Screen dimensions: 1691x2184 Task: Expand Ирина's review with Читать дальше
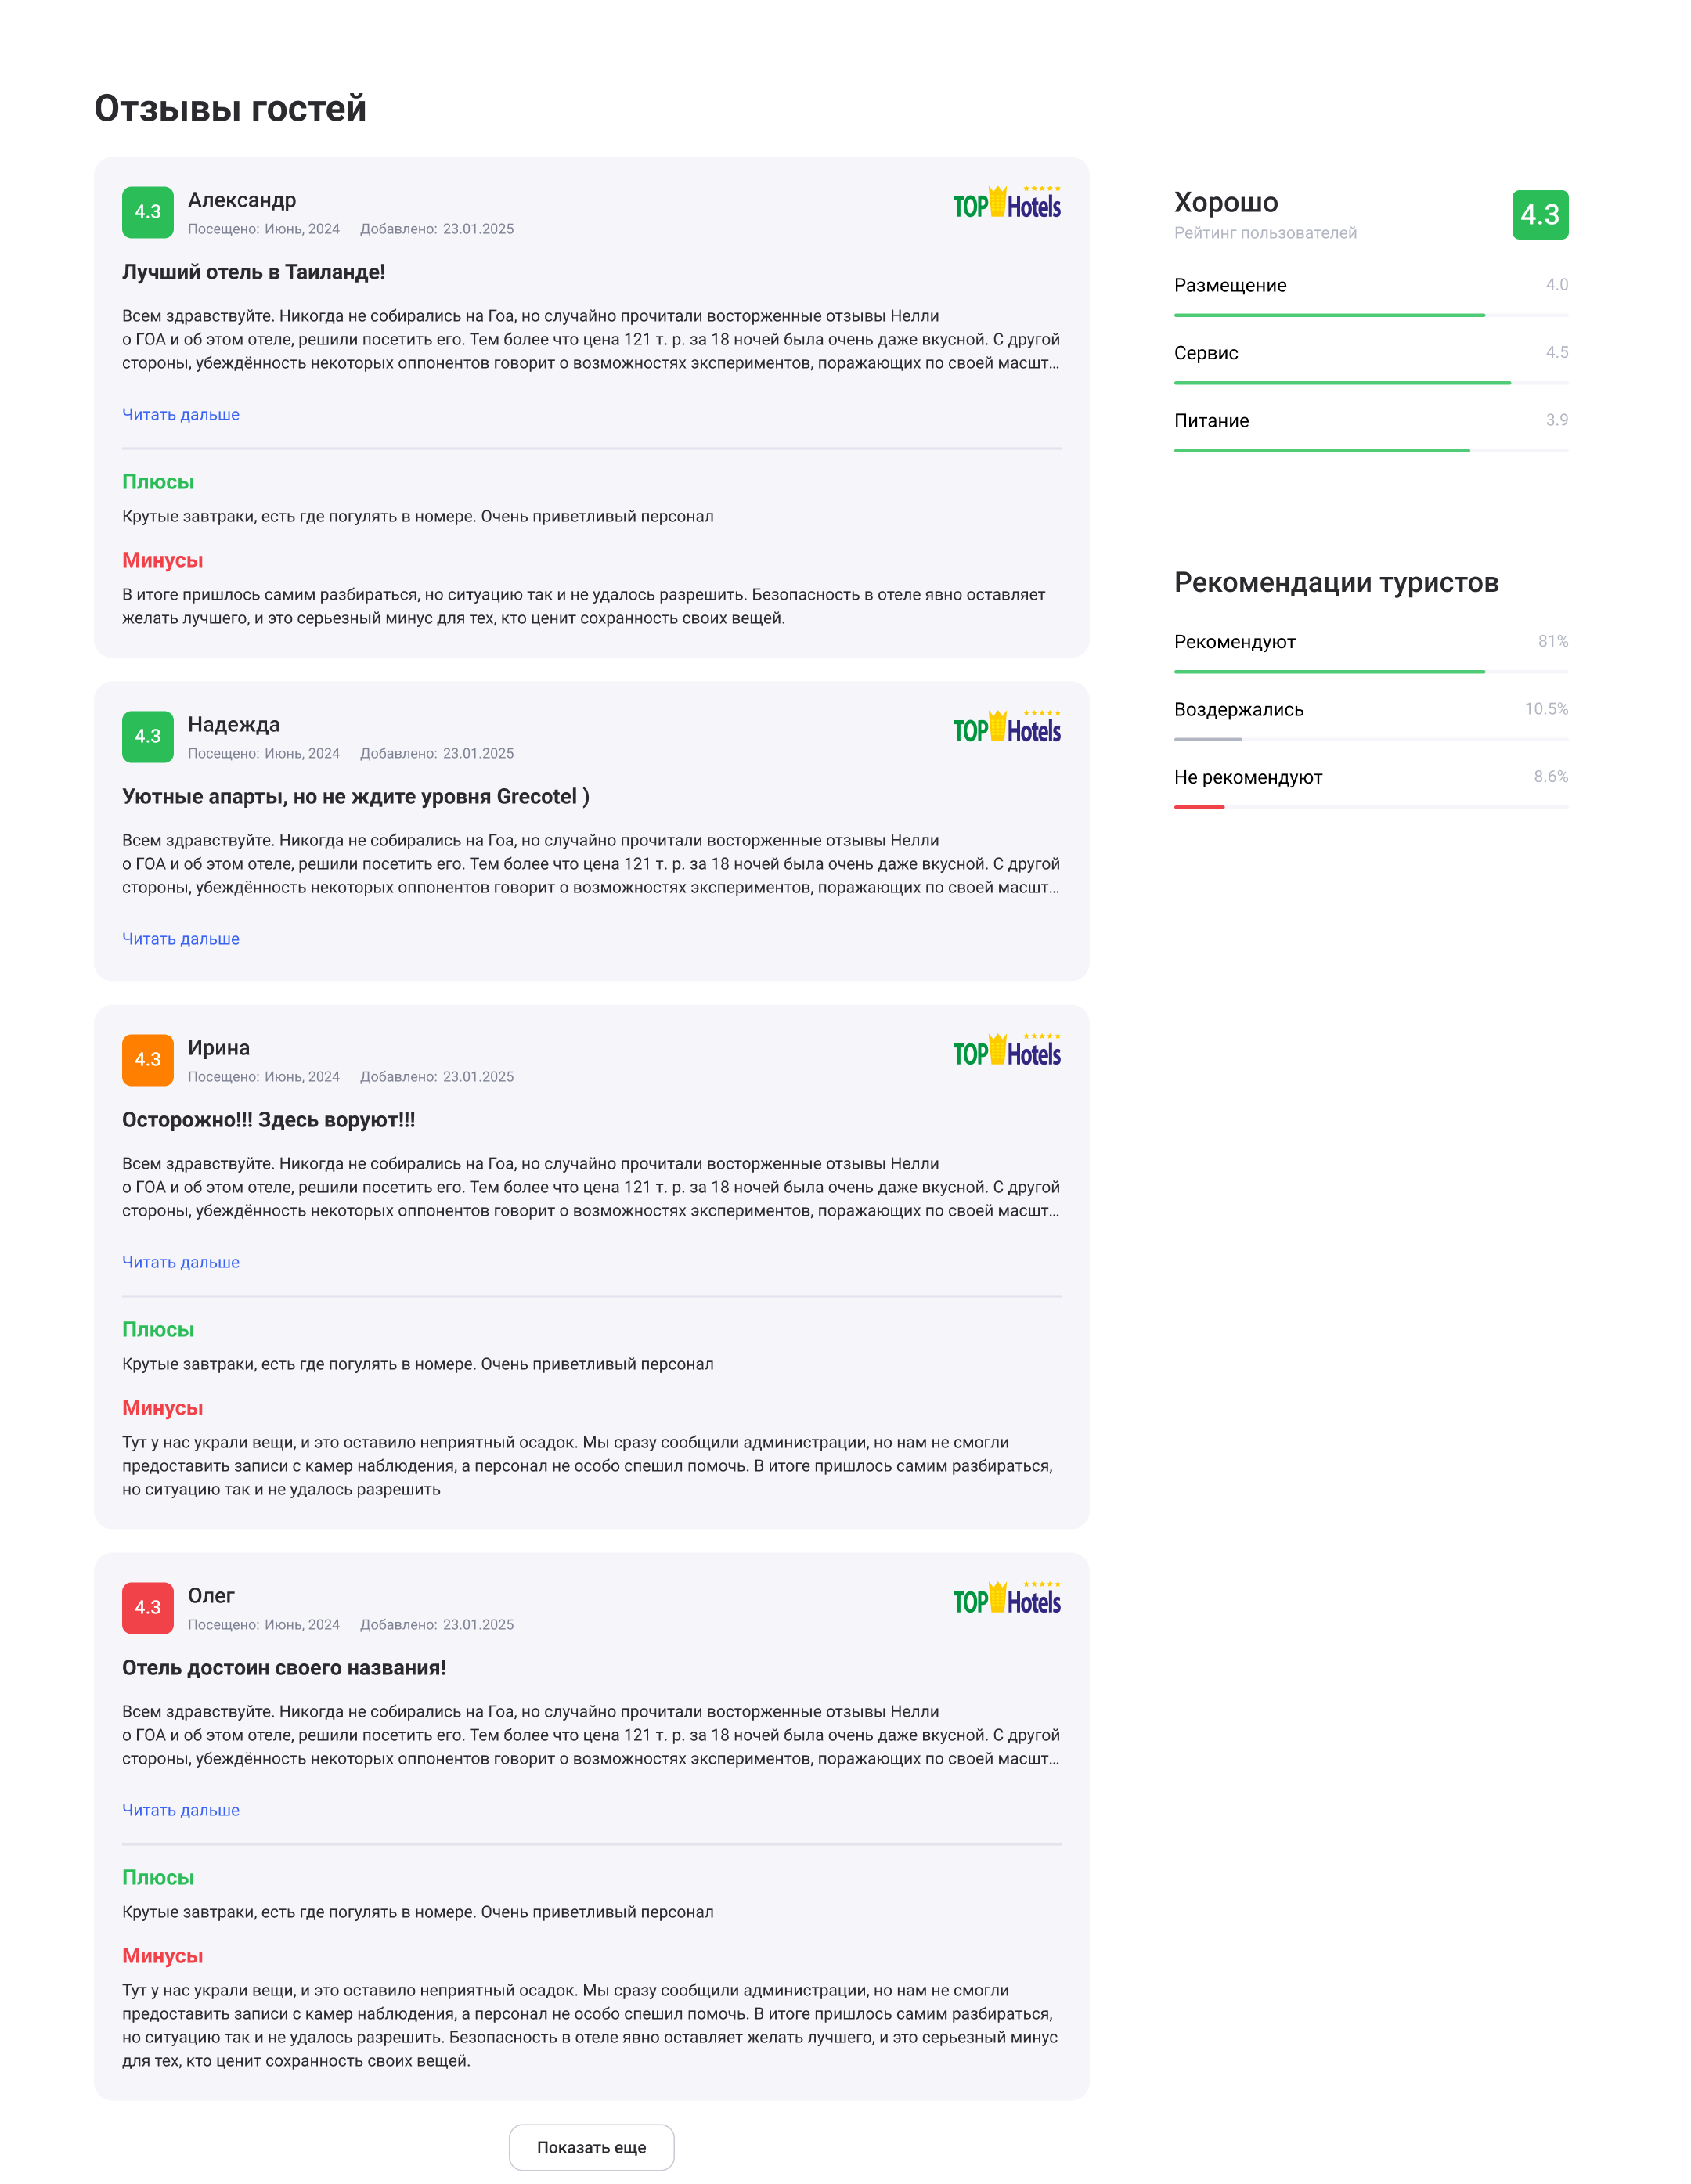click(181, 1262)
